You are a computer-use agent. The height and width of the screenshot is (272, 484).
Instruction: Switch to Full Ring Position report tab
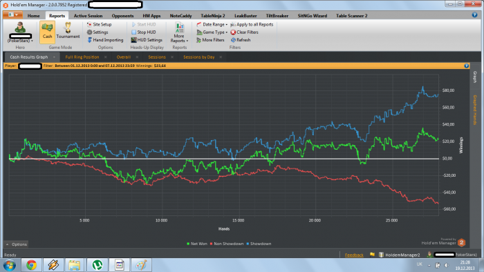click(x=82, y=57)
